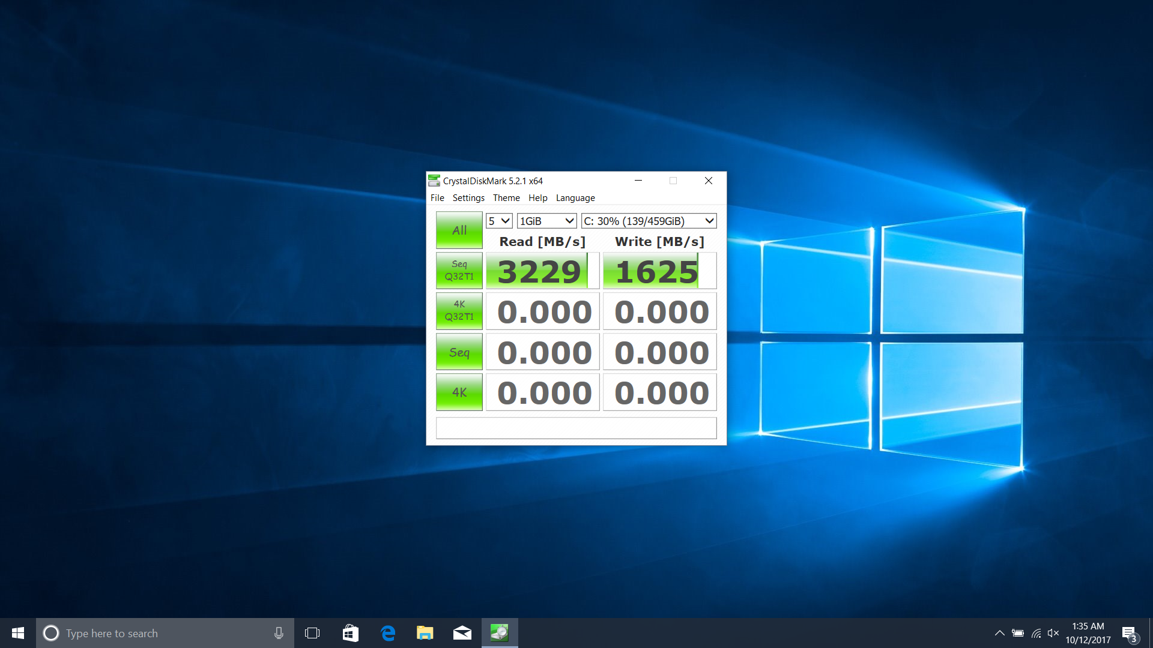Viewport: 1153px width, 648px height.
Task: Click the Cortana microphone icon
Action: click(279, 633)
